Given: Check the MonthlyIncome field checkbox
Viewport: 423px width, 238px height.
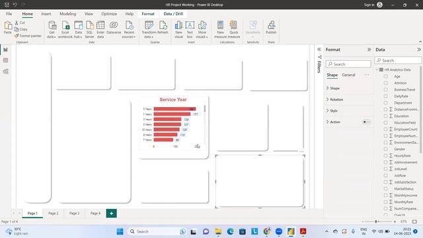Looking at the screenshot, I should click(385, 195).
